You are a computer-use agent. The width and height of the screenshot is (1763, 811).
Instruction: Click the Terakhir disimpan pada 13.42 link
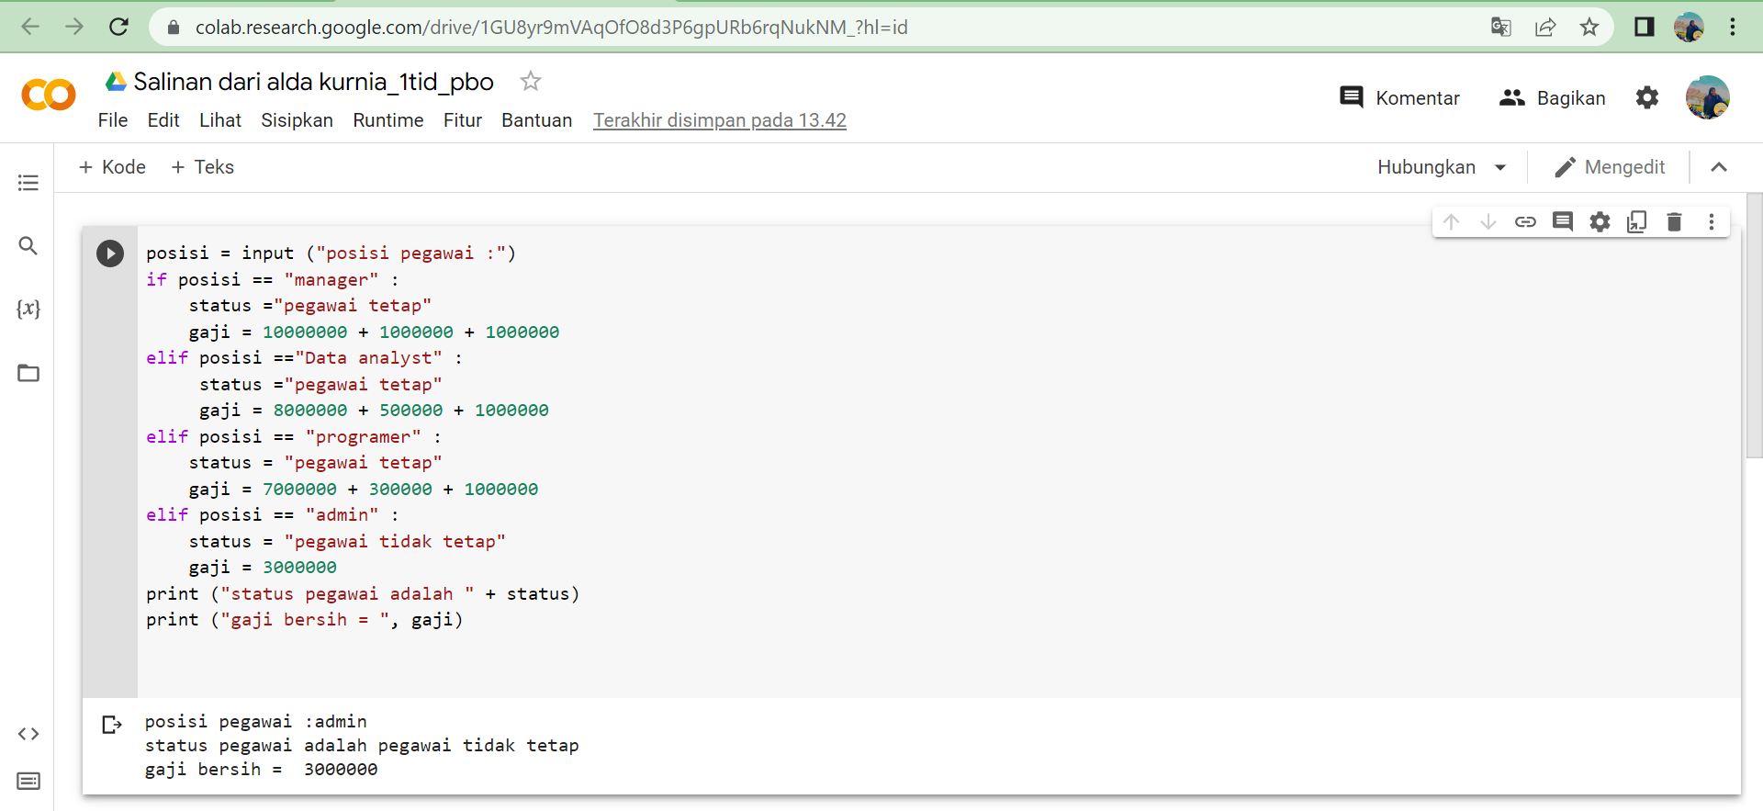click(x=719, y=120)
